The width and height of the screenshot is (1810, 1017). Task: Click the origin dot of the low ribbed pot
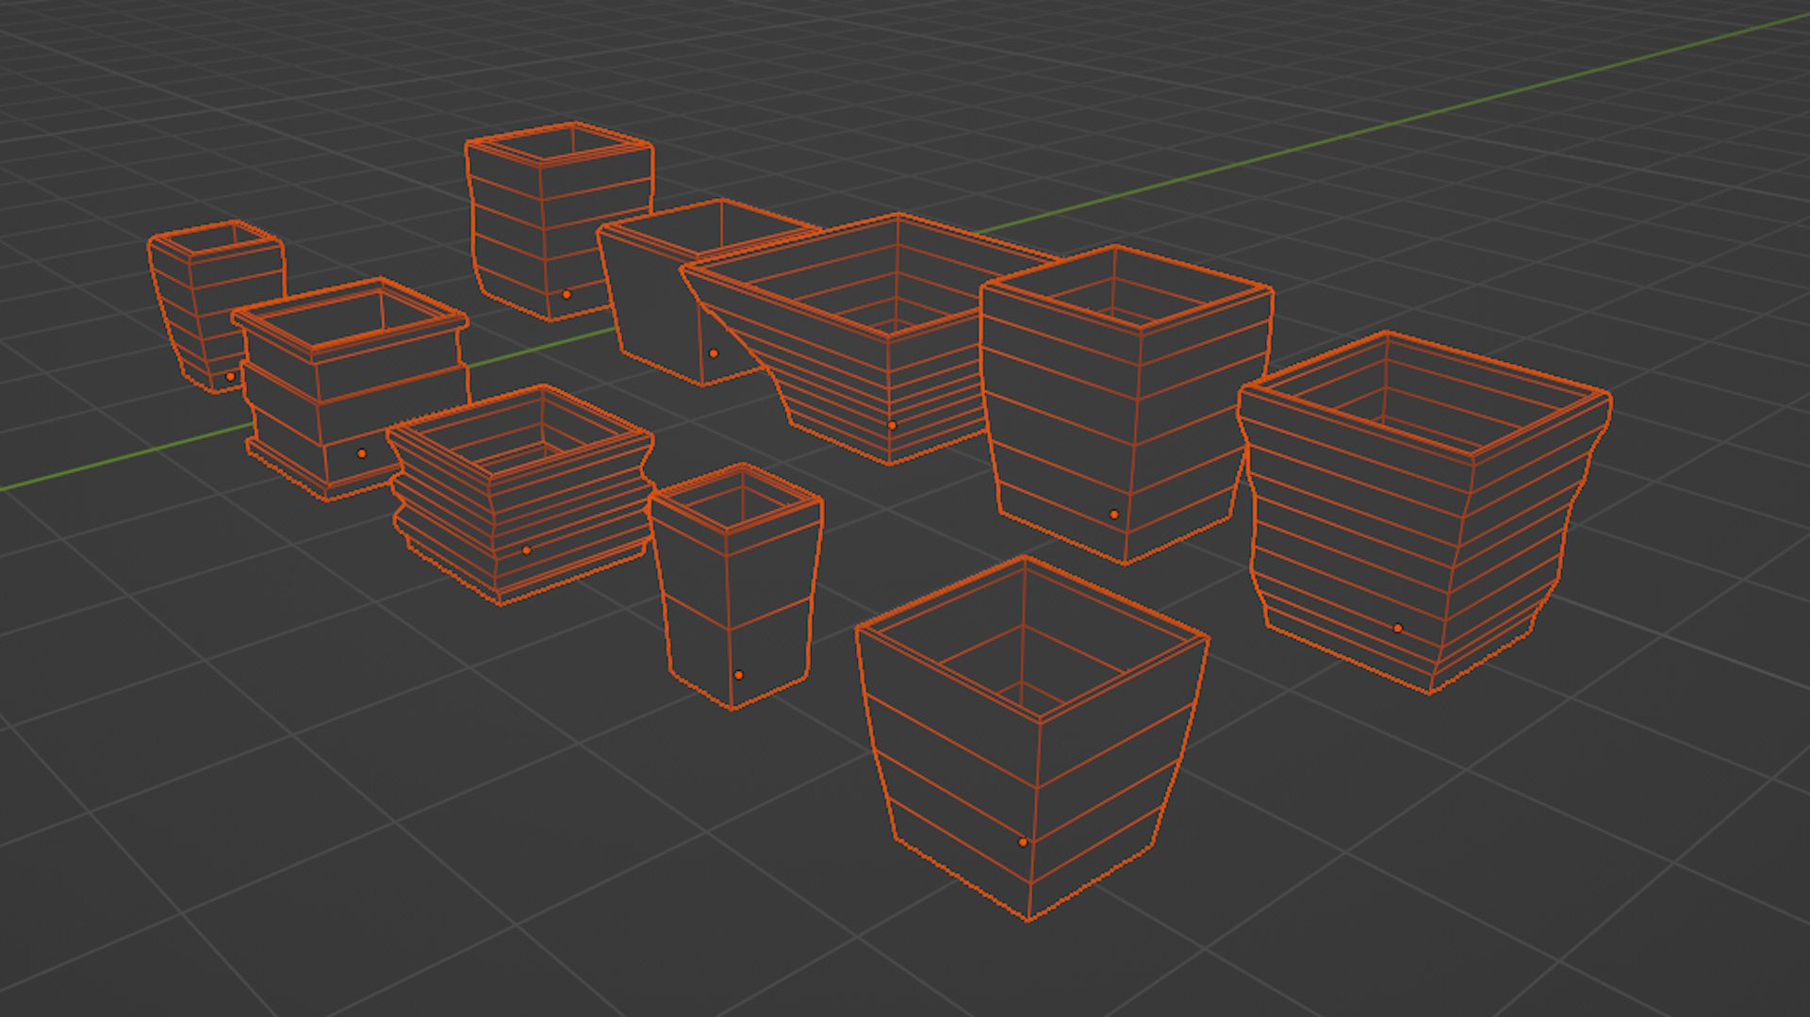coord(527,550)
